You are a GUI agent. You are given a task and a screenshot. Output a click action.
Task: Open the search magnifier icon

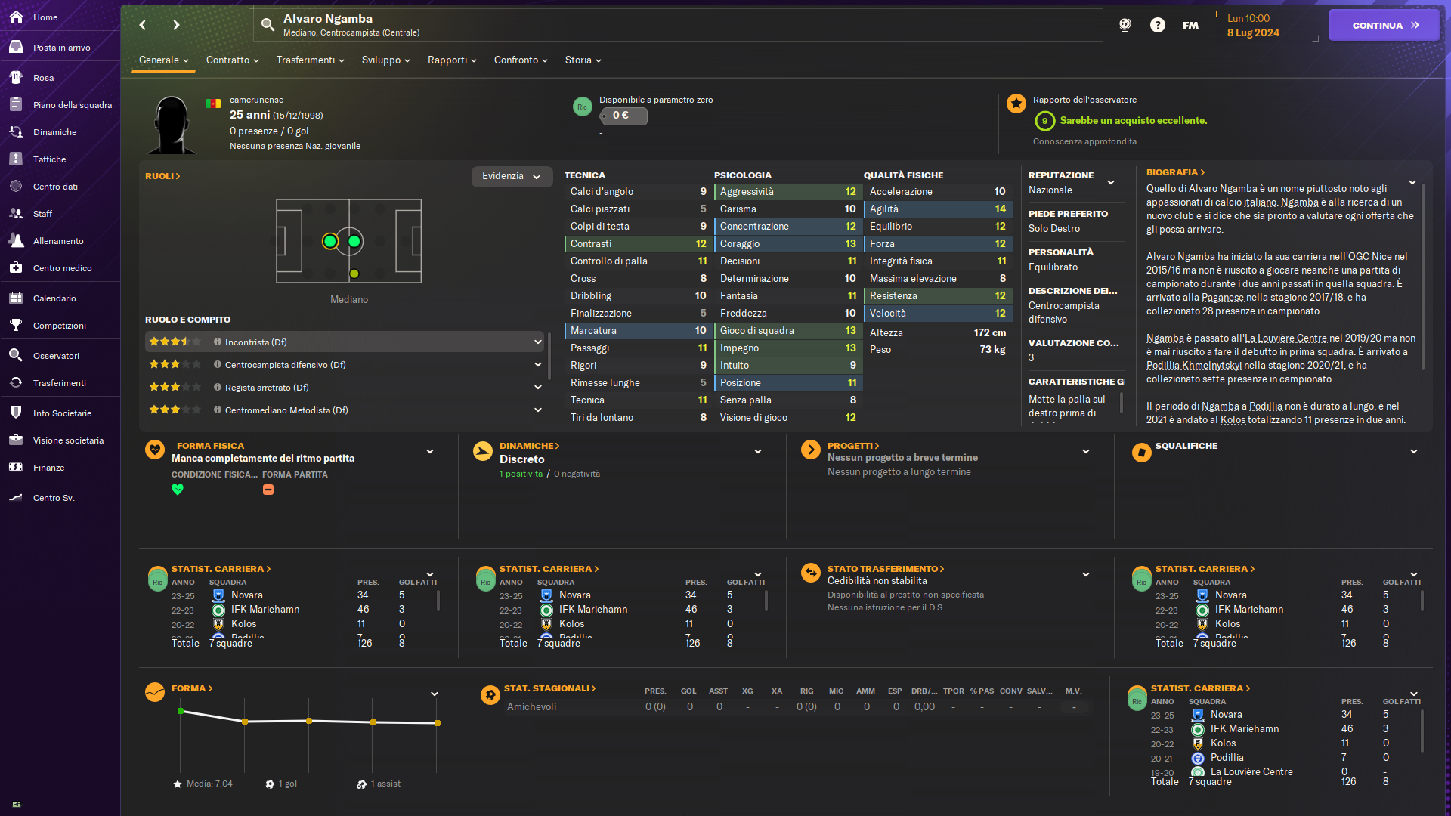tap(268, 25)
